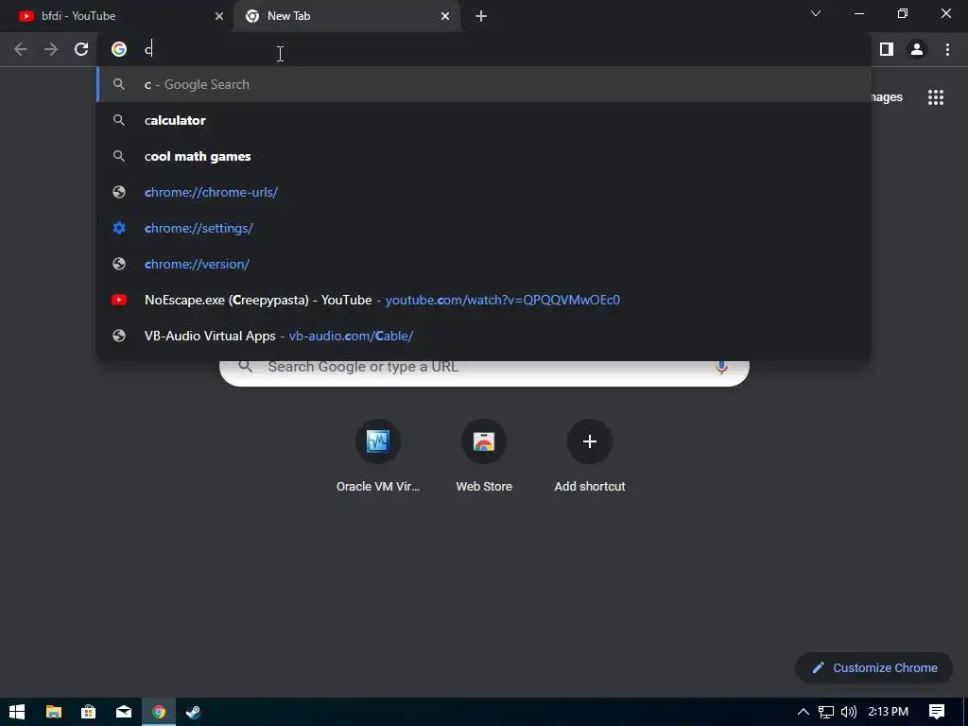Click the Google icon in the address bar
Viewport: 968px width, 726px height.
[x=119, y=49]
